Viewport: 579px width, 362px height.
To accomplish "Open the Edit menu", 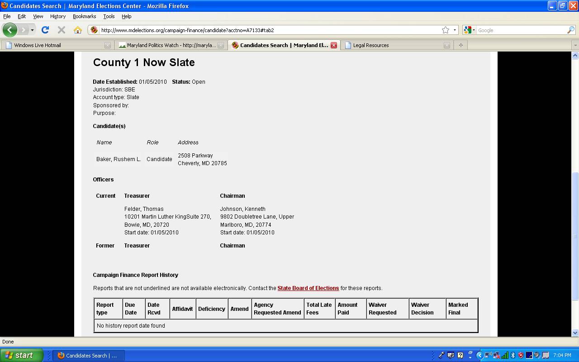I will [x=22, y=16].
